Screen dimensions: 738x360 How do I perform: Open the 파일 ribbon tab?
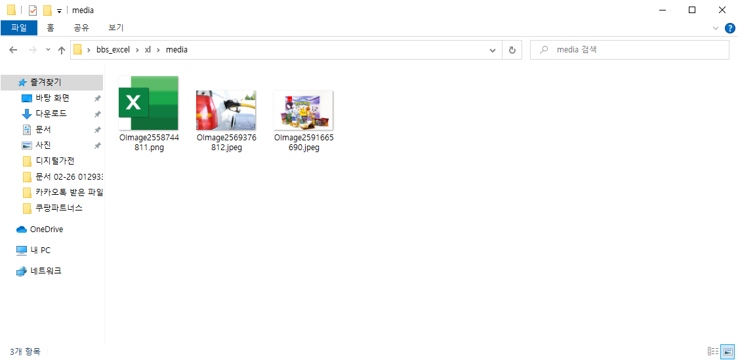click(x=19, y=28)
